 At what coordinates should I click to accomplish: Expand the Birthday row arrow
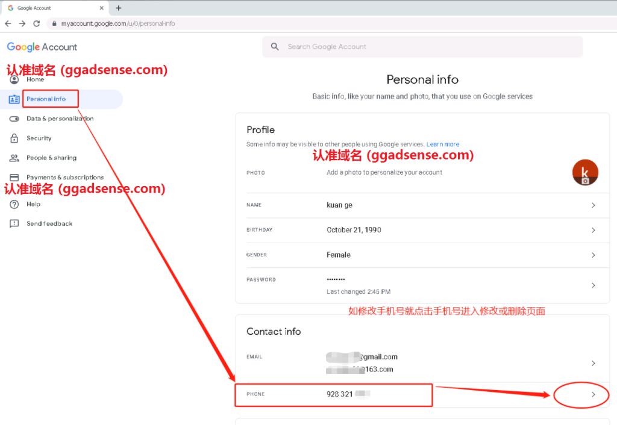[593, 230]
